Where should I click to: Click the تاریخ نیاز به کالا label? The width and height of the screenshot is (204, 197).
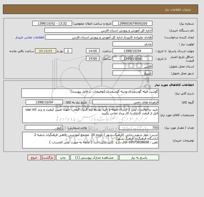(x=76, y=102)
